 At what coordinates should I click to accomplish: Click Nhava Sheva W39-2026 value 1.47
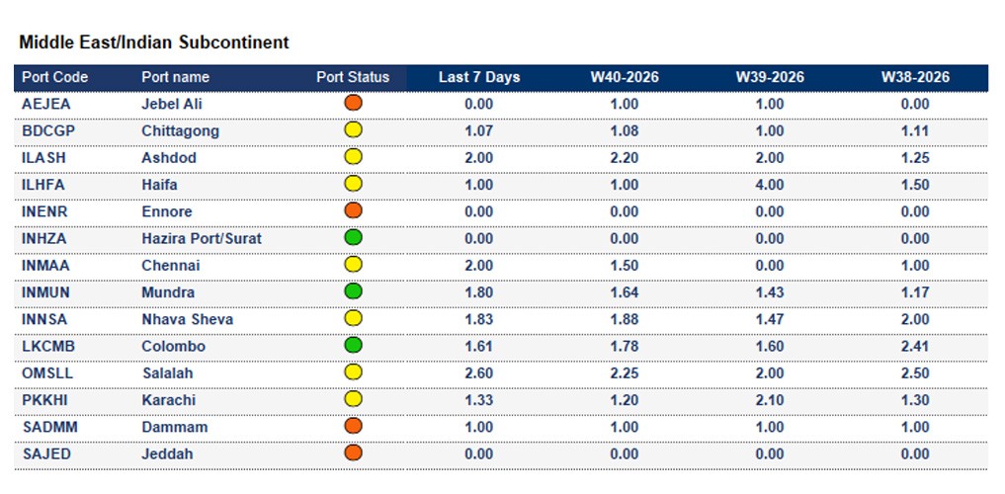tap(770, 320)
